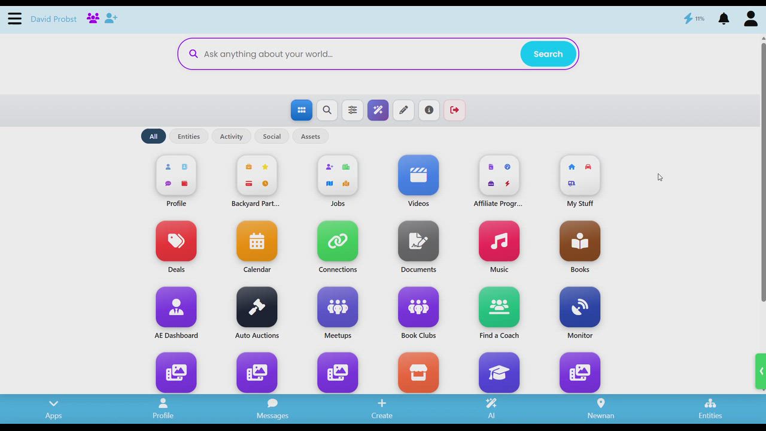Select the Entities filter tab
Viewport: 766px width, 431px height.
tap(189, 136)
